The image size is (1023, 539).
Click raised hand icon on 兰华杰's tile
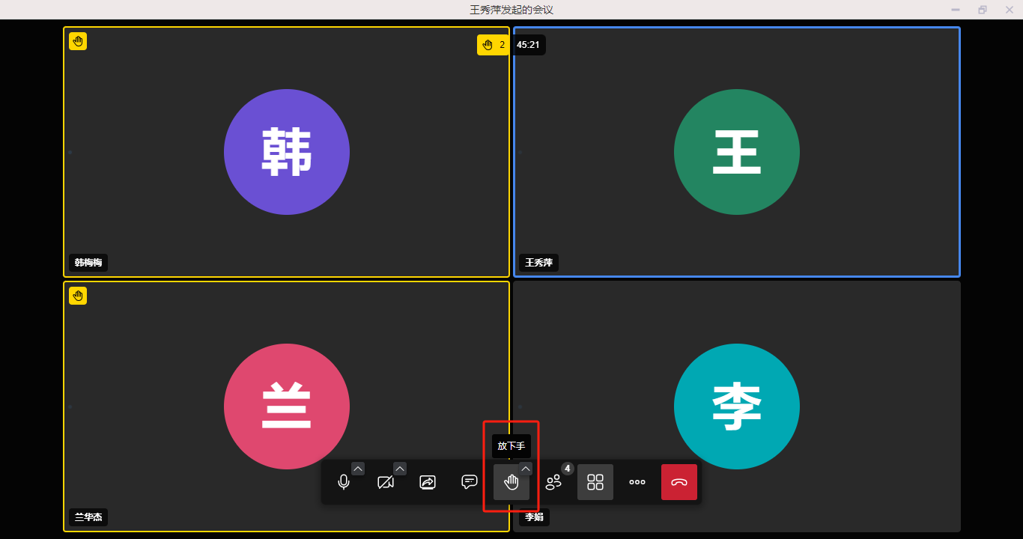(x=78, y=296)
